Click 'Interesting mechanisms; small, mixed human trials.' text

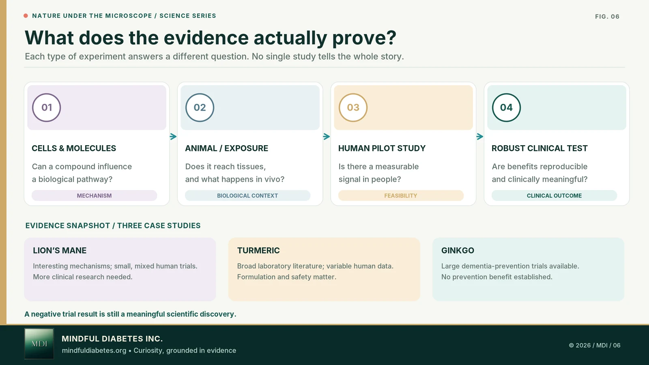point(115,266)
